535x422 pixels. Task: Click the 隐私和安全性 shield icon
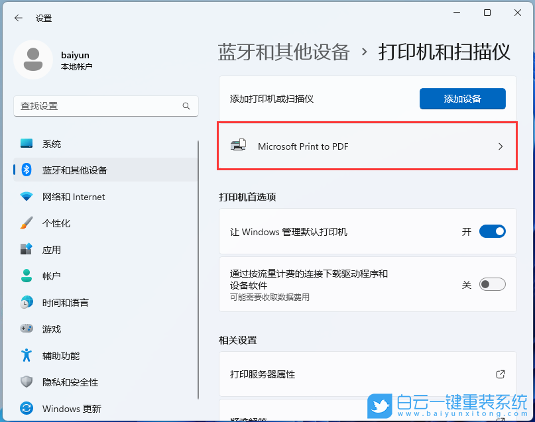tap(27, 382)
